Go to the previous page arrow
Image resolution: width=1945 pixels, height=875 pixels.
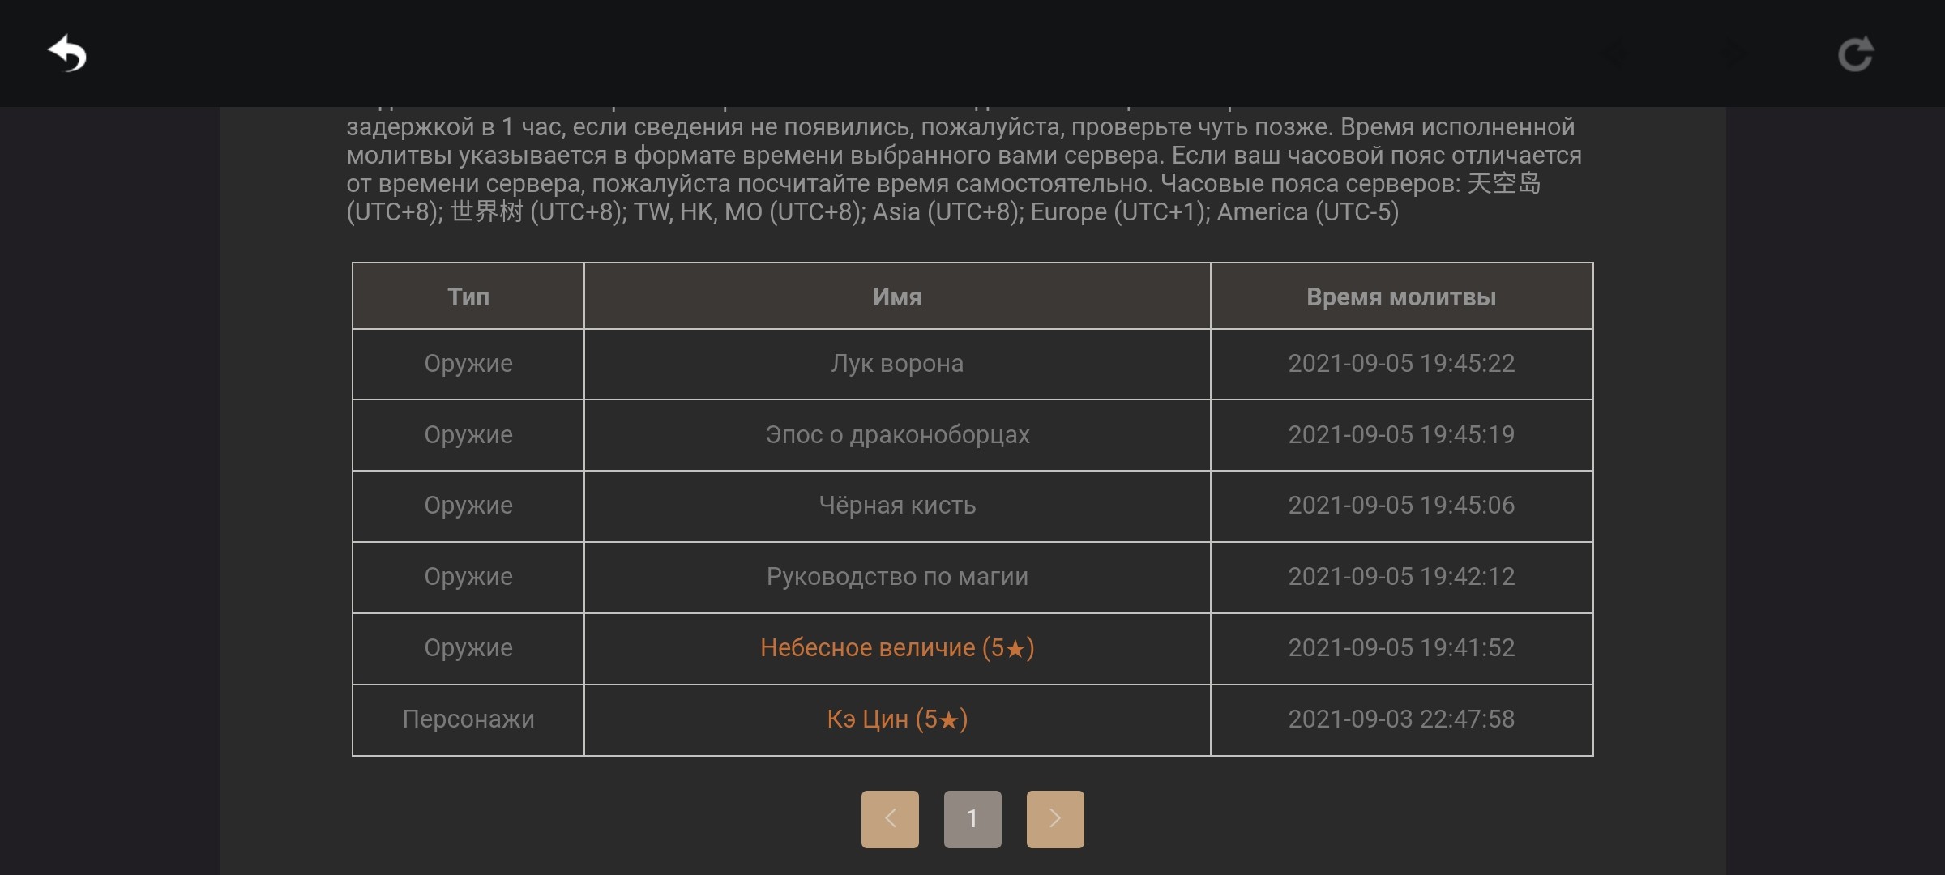[890, 819]
